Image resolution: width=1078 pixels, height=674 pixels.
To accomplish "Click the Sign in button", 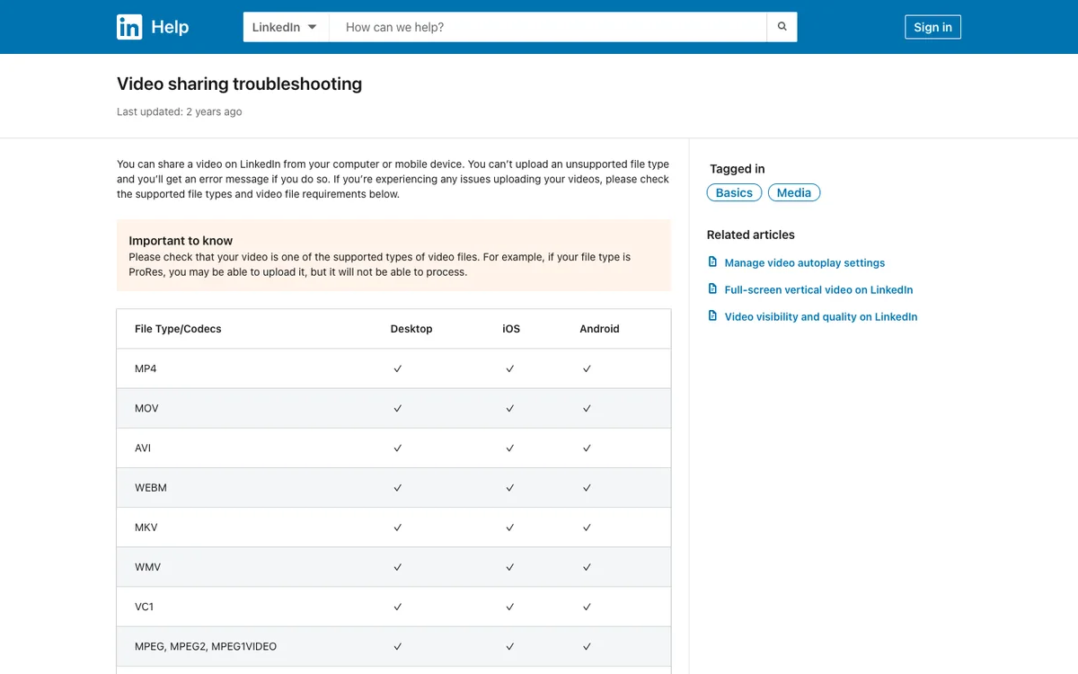I will point(932,27).
